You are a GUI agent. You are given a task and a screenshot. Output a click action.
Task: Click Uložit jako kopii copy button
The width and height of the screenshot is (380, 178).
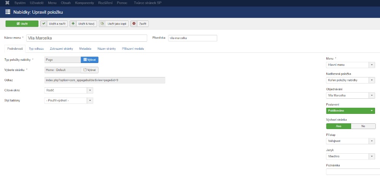tap(113, 24)
